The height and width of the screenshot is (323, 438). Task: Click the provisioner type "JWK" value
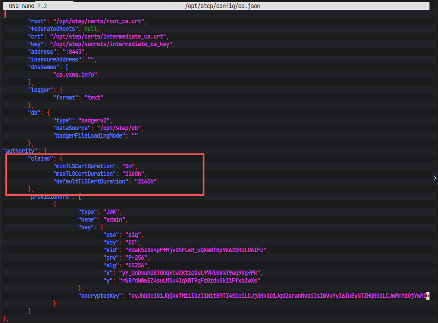(112, 212)
